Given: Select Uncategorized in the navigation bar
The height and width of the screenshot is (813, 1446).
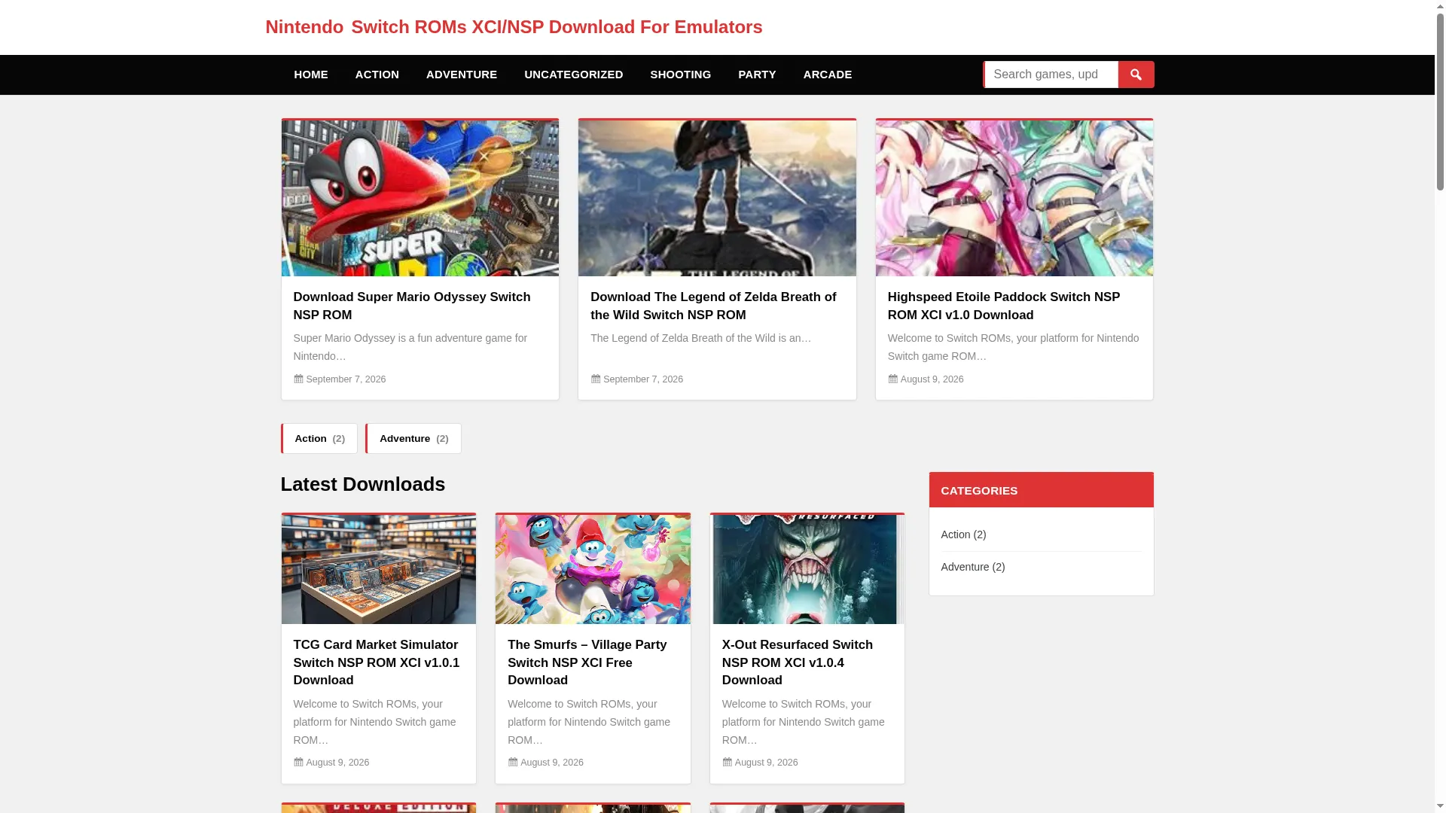Looking at the screenshot, I should 574,75.
